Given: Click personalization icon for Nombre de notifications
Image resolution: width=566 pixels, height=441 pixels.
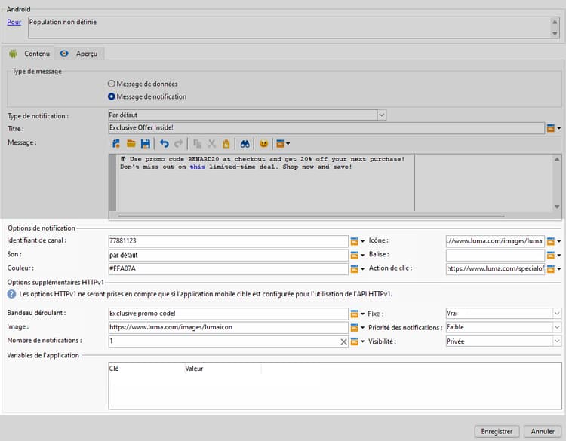Looking at the screenshot, I should pyautogui.click(x=355, y=341).
